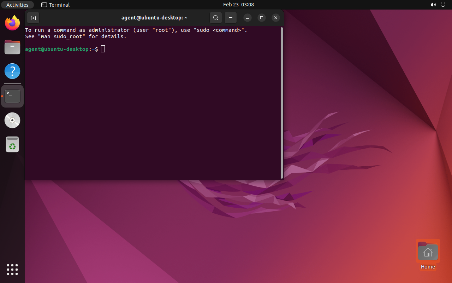Show Applications grid

[12, 269]
